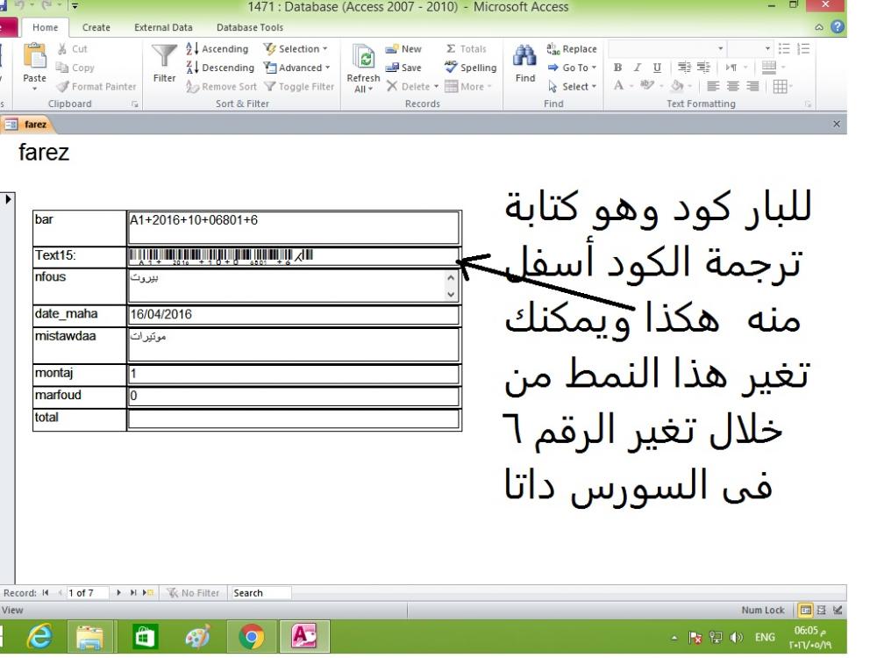Go to the first record
This screenshot has width=877, height=658.
(x=46, y=592)
